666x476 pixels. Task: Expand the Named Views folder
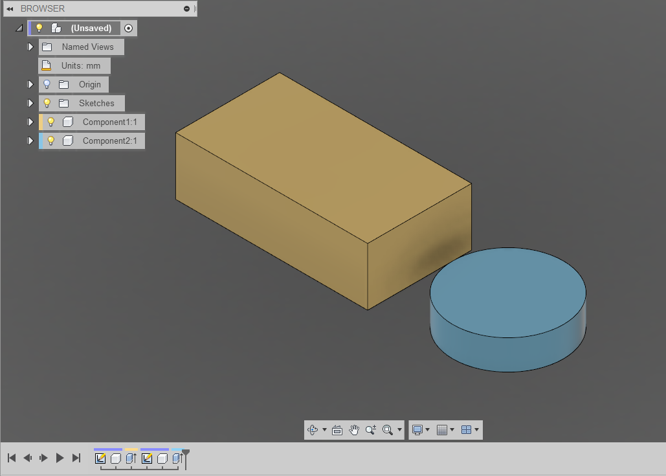30,47
